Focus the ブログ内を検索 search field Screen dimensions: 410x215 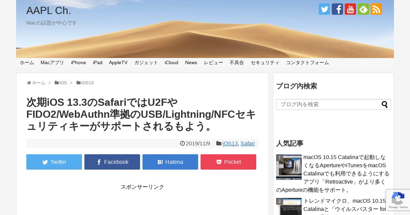point(329,104)
